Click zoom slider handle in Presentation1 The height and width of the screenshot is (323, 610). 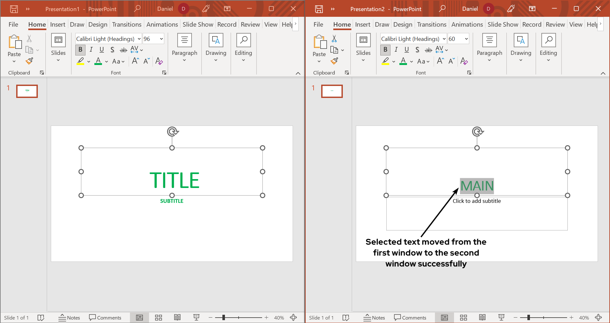[224, 318]
